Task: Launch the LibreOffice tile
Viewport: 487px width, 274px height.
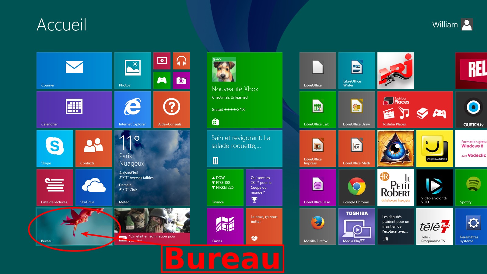Action: 318,71
